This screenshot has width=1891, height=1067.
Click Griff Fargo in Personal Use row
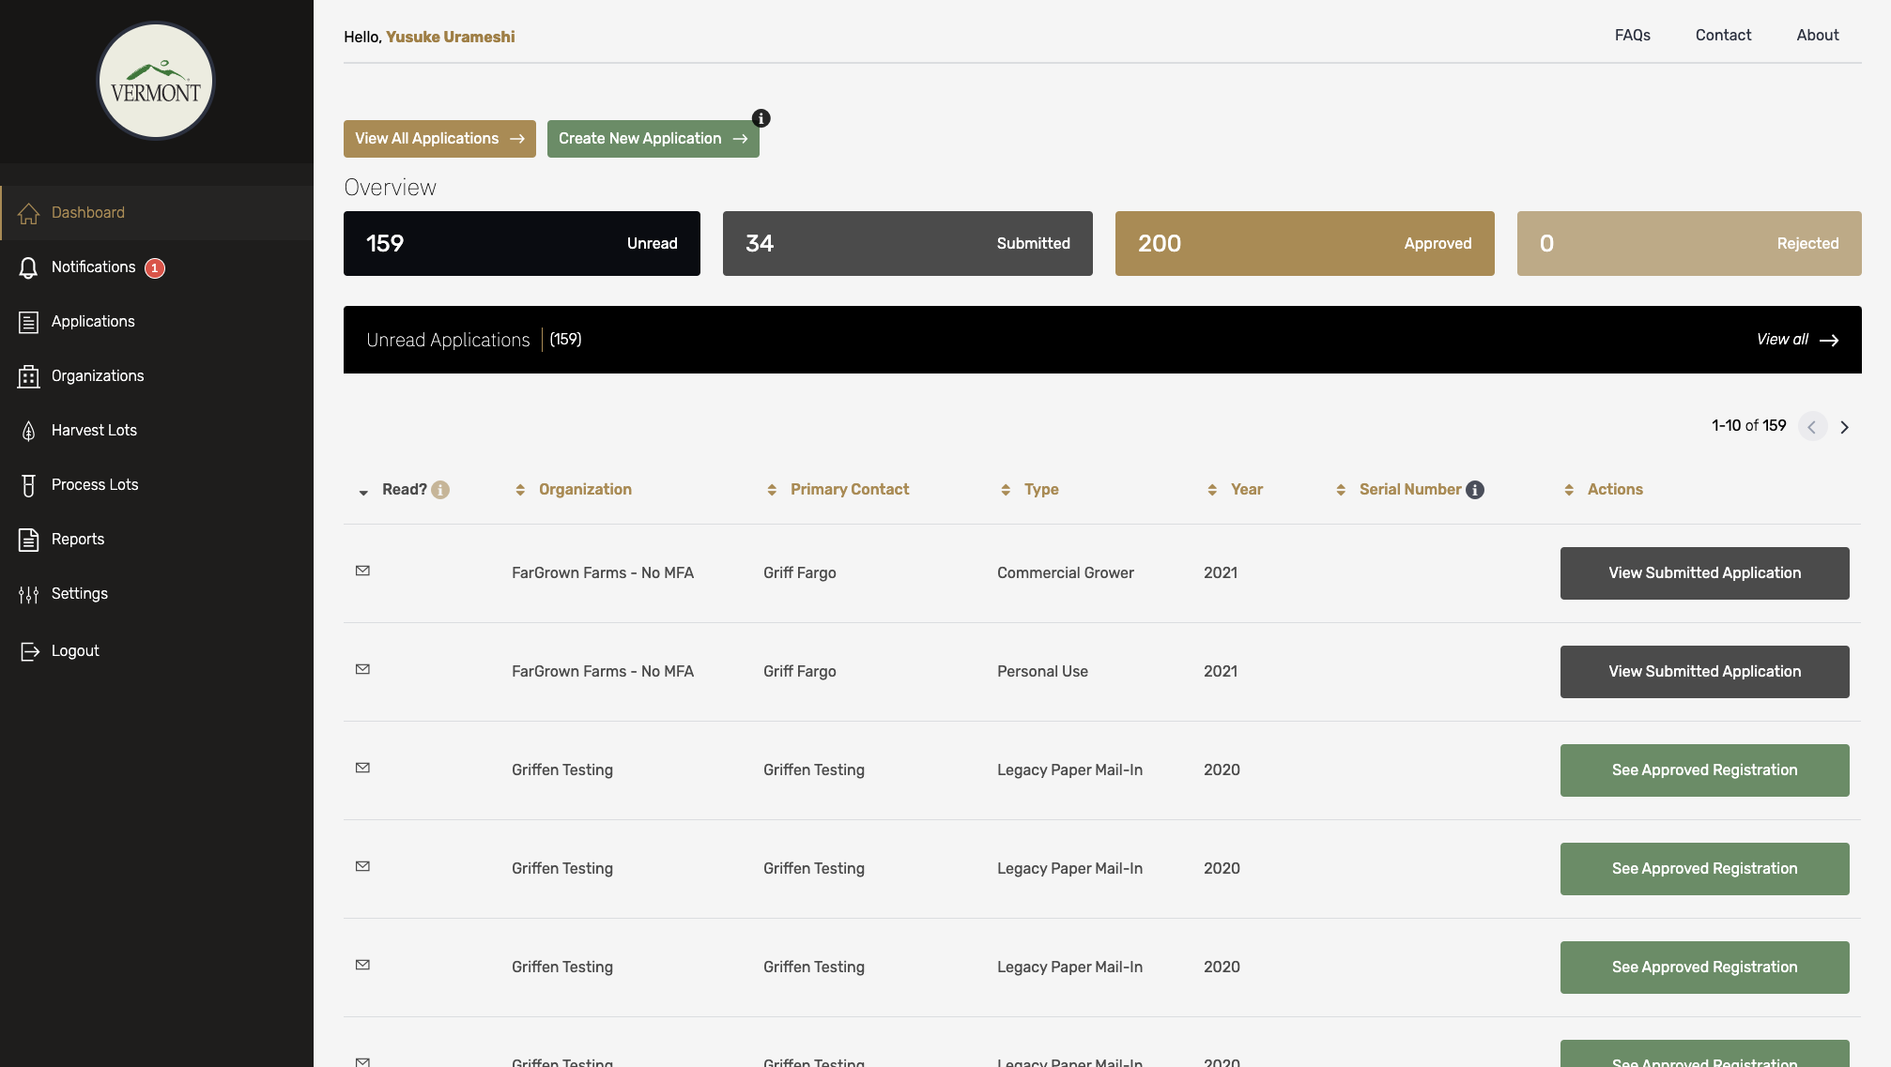tap(800, 672)
